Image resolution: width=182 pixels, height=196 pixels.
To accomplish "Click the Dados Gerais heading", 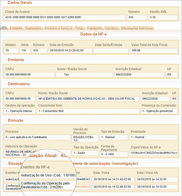I will click(20, 3).
